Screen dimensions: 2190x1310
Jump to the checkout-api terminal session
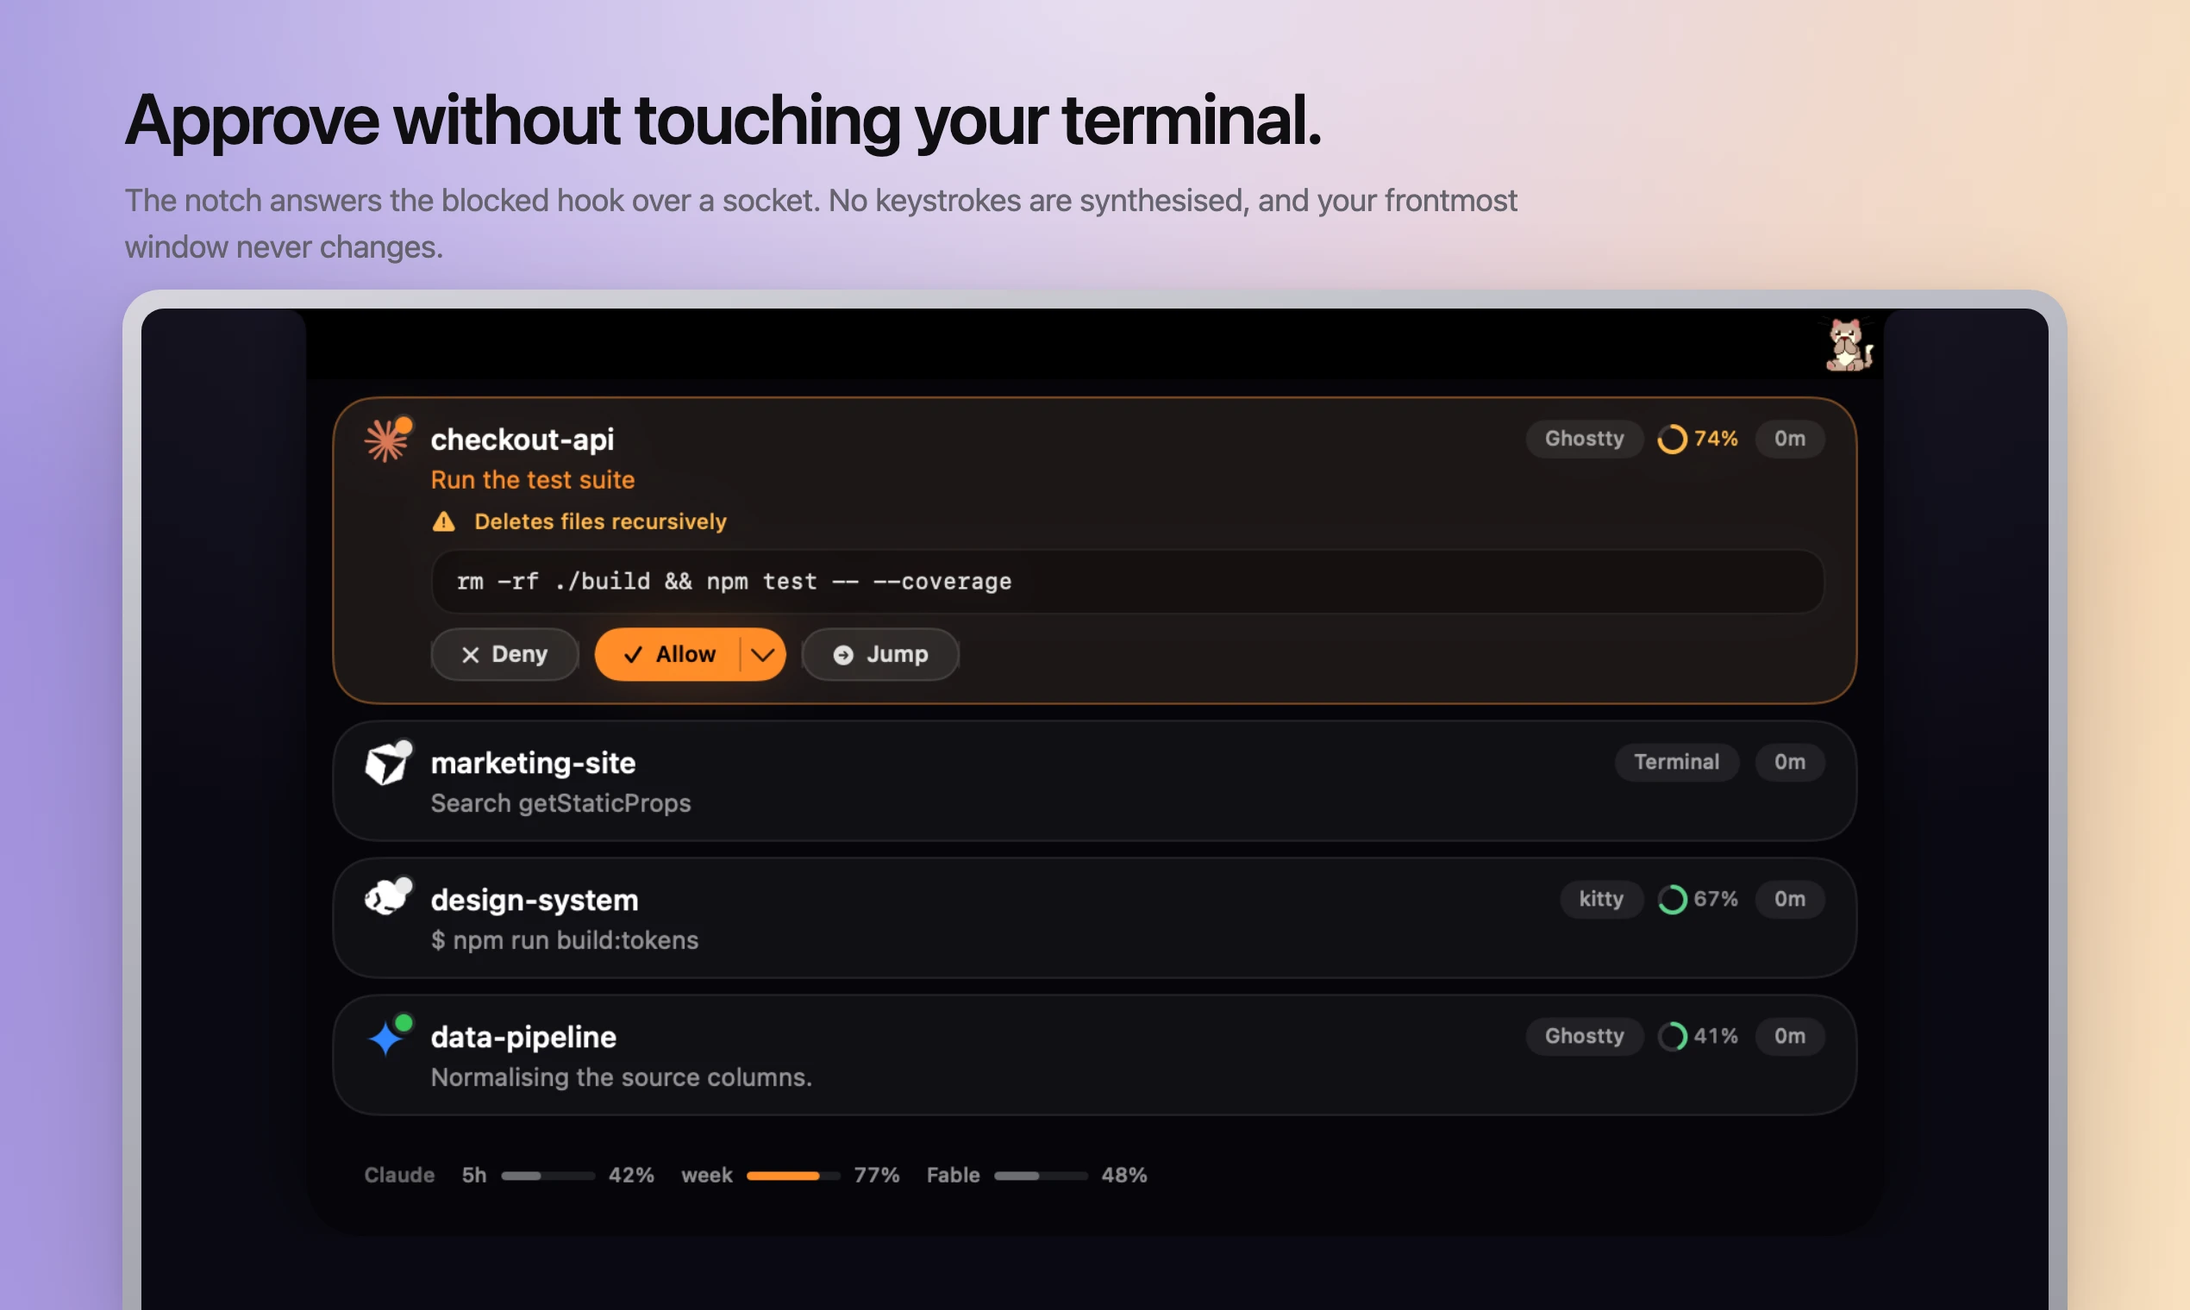click(x=879, y=654)
